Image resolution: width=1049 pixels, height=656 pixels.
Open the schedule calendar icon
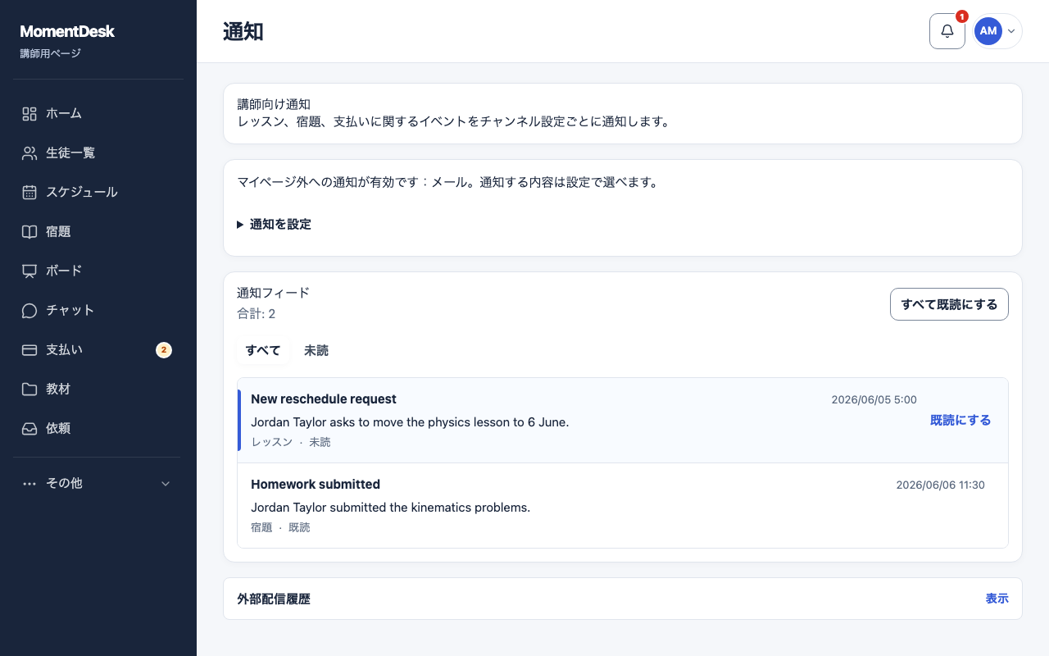point(30,193)
